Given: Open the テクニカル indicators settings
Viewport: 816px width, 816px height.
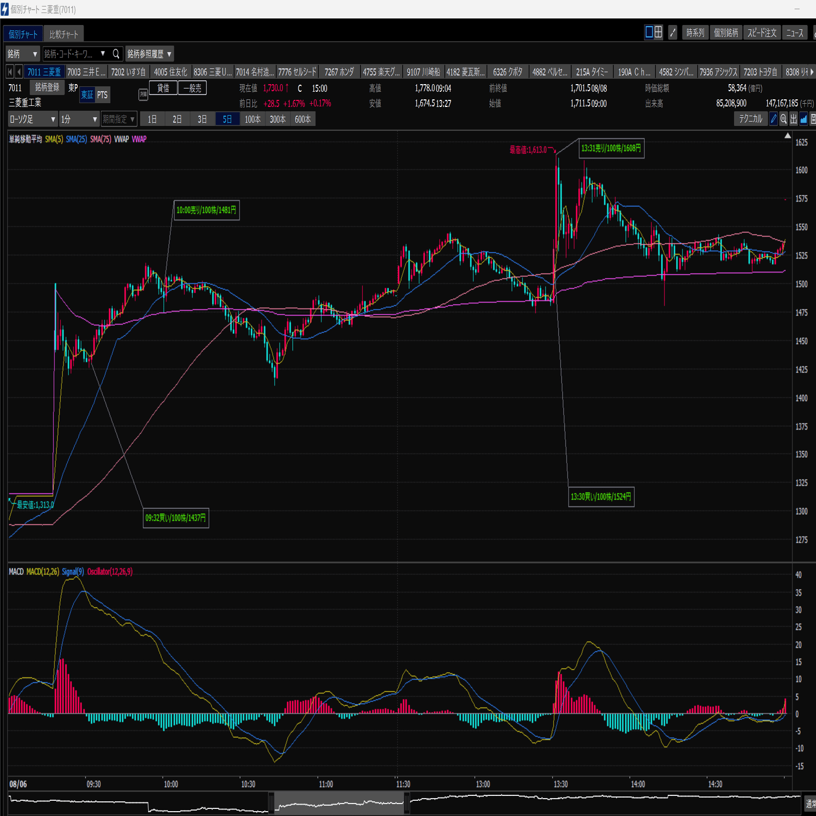Looking at the screenshot, I should click(751, 119).
